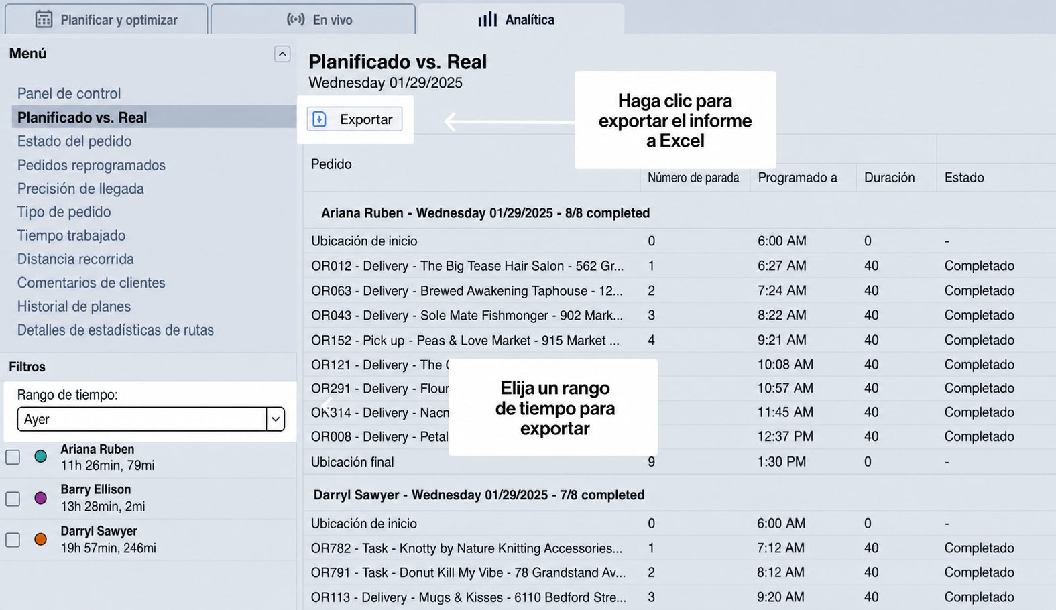Image resolution: width=1056 pixels, height=610 pixels.
Task: Go to Distancia recorrida report
Action: coord(76,259)
